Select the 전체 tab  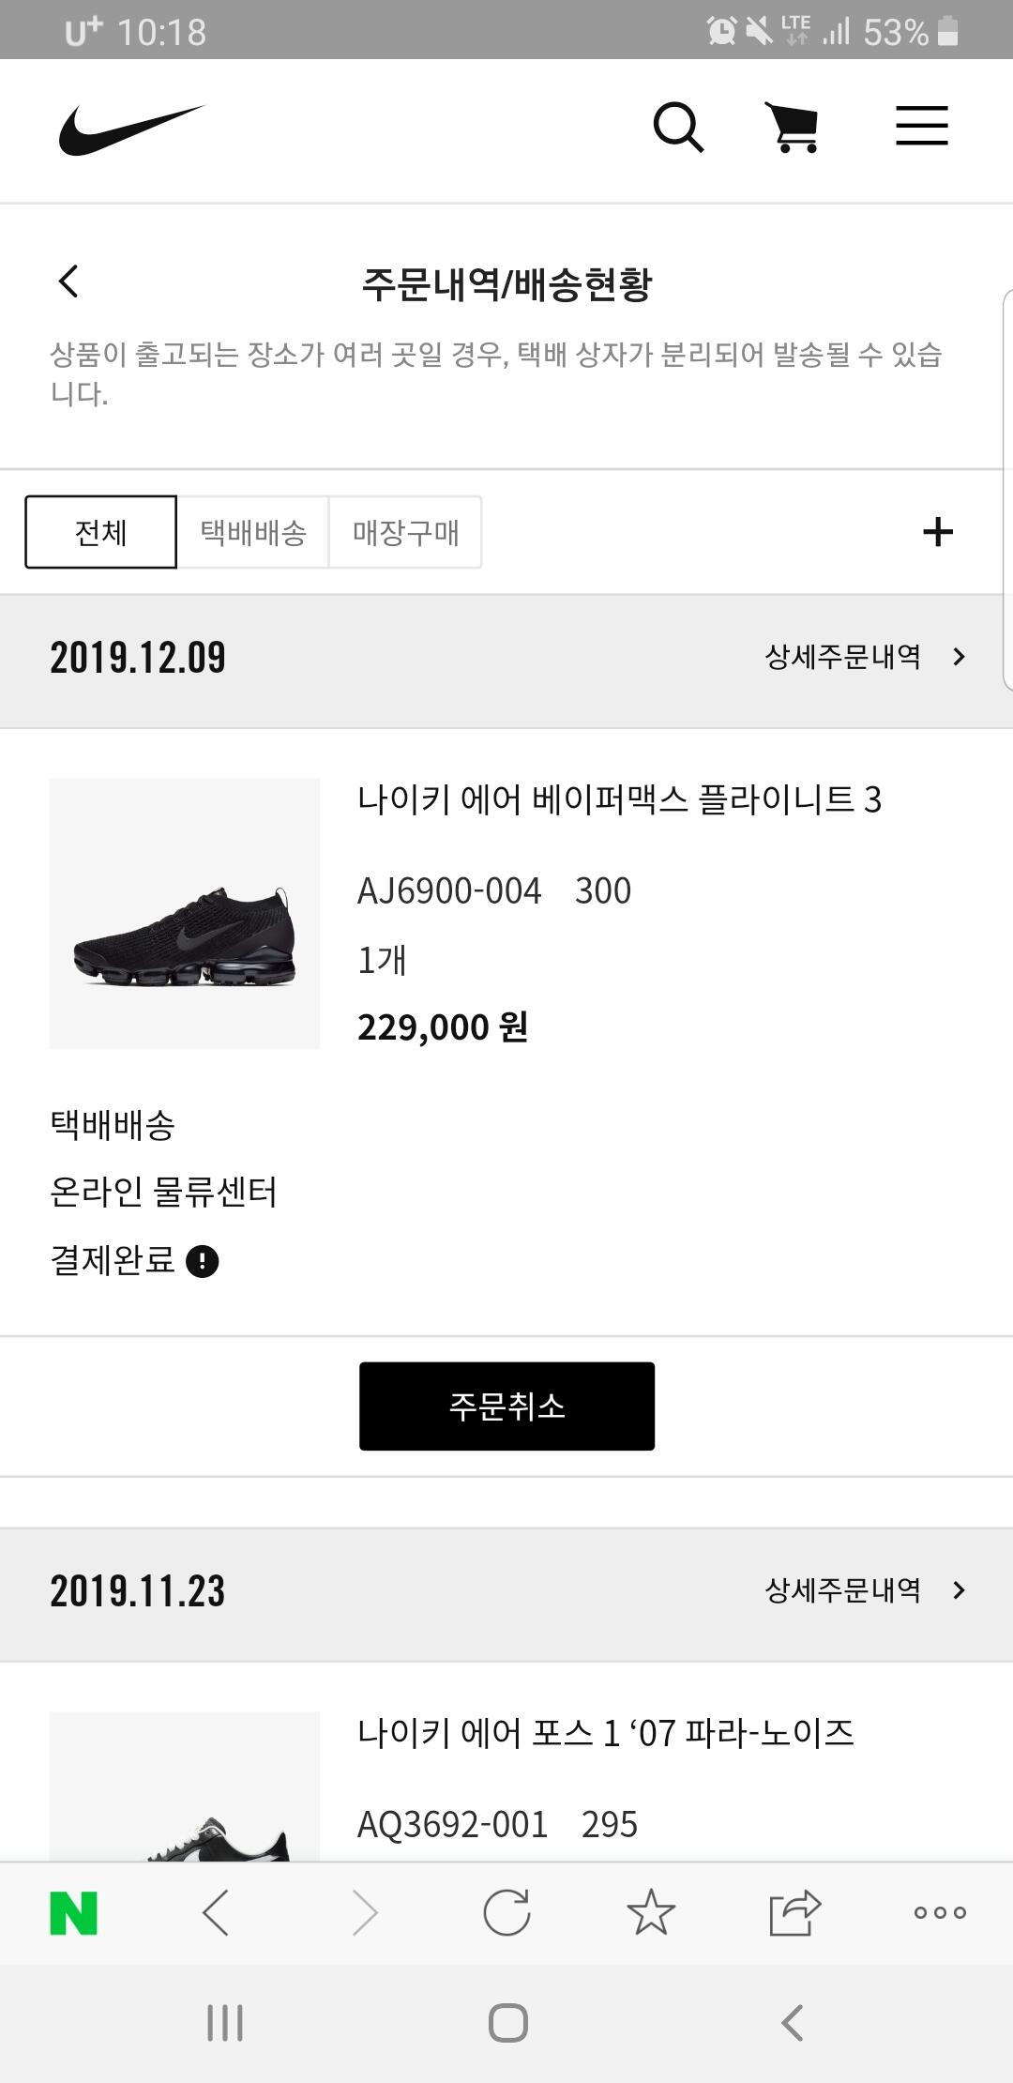point(100,532)
